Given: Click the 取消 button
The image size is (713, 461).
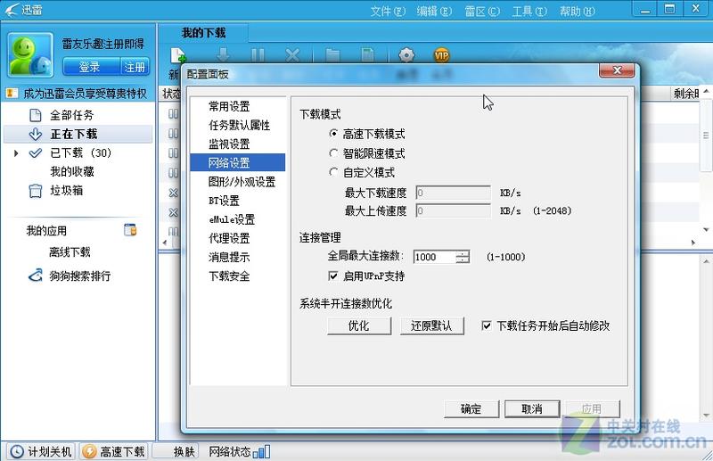Looking at the screenshot, I should coord(532,408).
